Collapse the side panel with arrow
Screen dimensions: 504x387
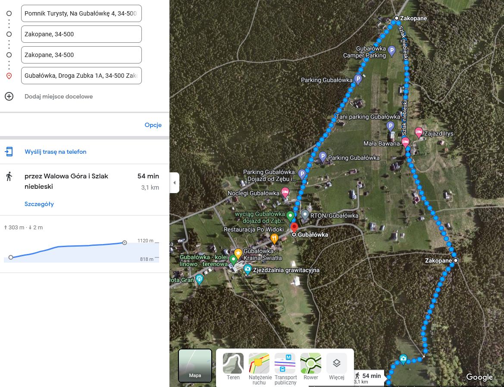174,183
